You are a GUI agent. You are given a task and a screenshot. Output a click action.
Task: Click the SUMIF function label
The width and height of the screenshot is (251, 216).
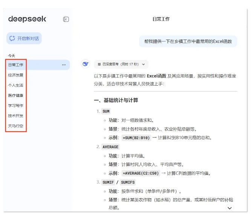click(108, 182)
